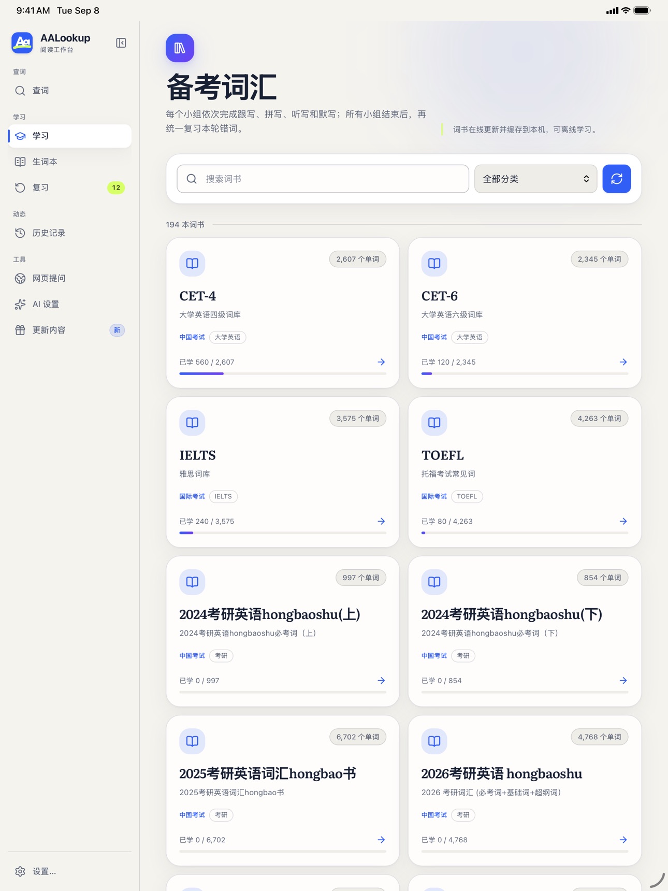The width and height of the screenshot is (668, 891).
Task: Click the arrow on the CET-6 card
Action: coord(623,362)
